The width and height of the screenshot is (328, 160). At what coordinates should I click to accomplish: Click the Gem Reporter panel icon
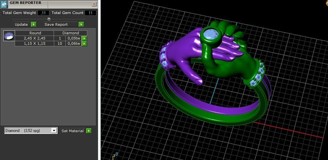point(4,4)
